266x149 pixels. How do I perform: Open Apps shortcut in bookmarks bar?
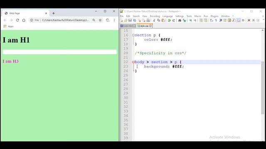[x=8, y=26]
